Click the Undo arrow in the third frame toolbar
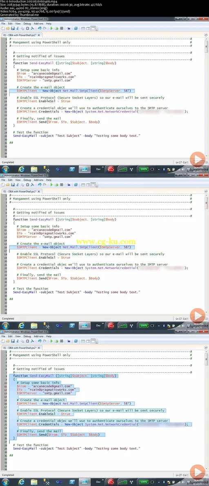 (x=39, y=341)
